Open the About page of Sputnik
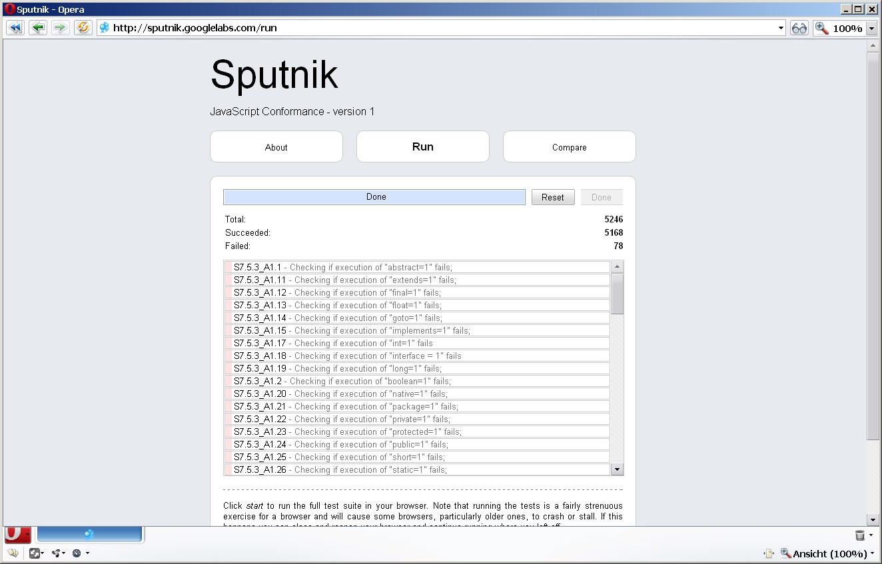 [x=276, y=146]
